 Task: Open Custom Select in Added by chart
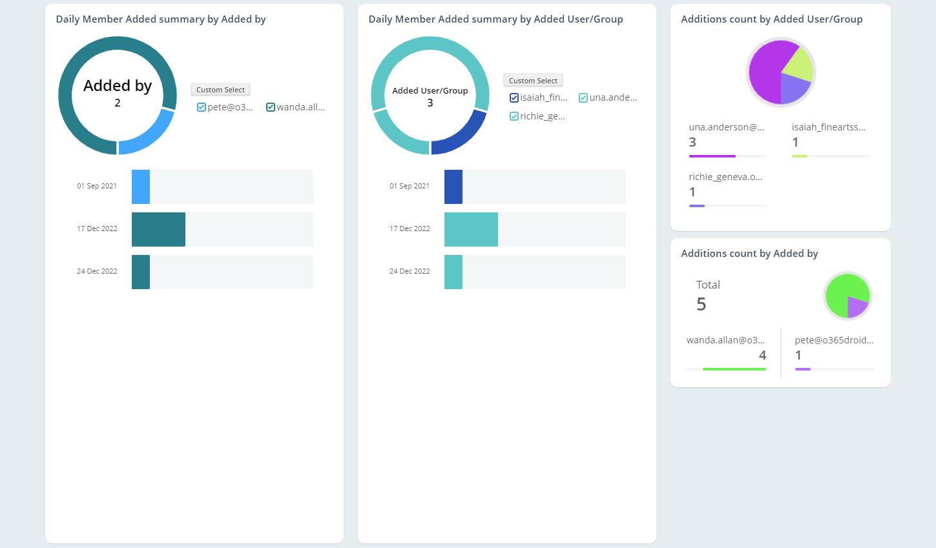220,90
